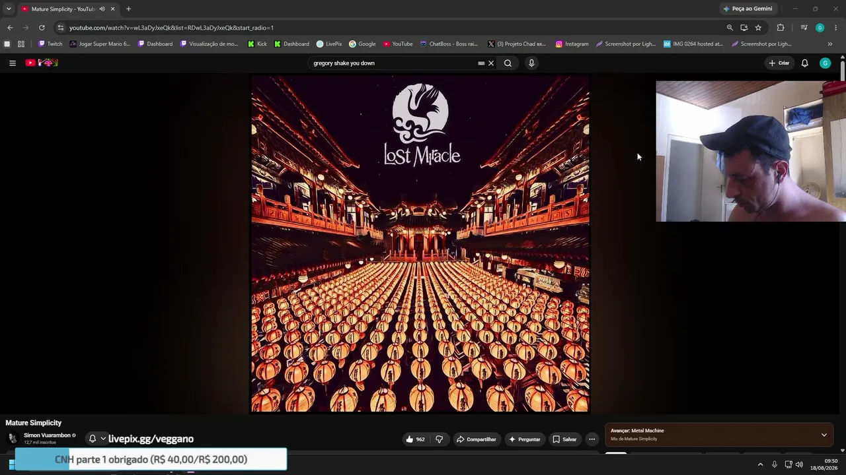Go to YouTube home via the logo
This screenshot has width=846, height=475.
click(x=42, y=63)
